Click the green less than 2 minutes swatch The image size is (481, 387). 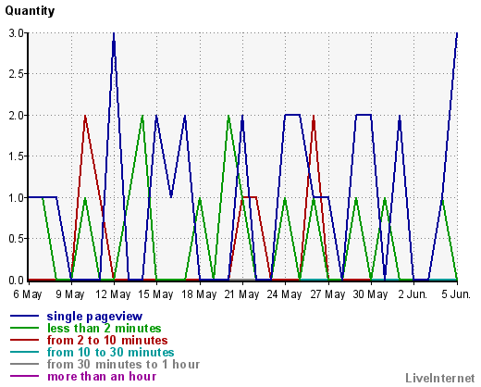click(x=24, y=328)
